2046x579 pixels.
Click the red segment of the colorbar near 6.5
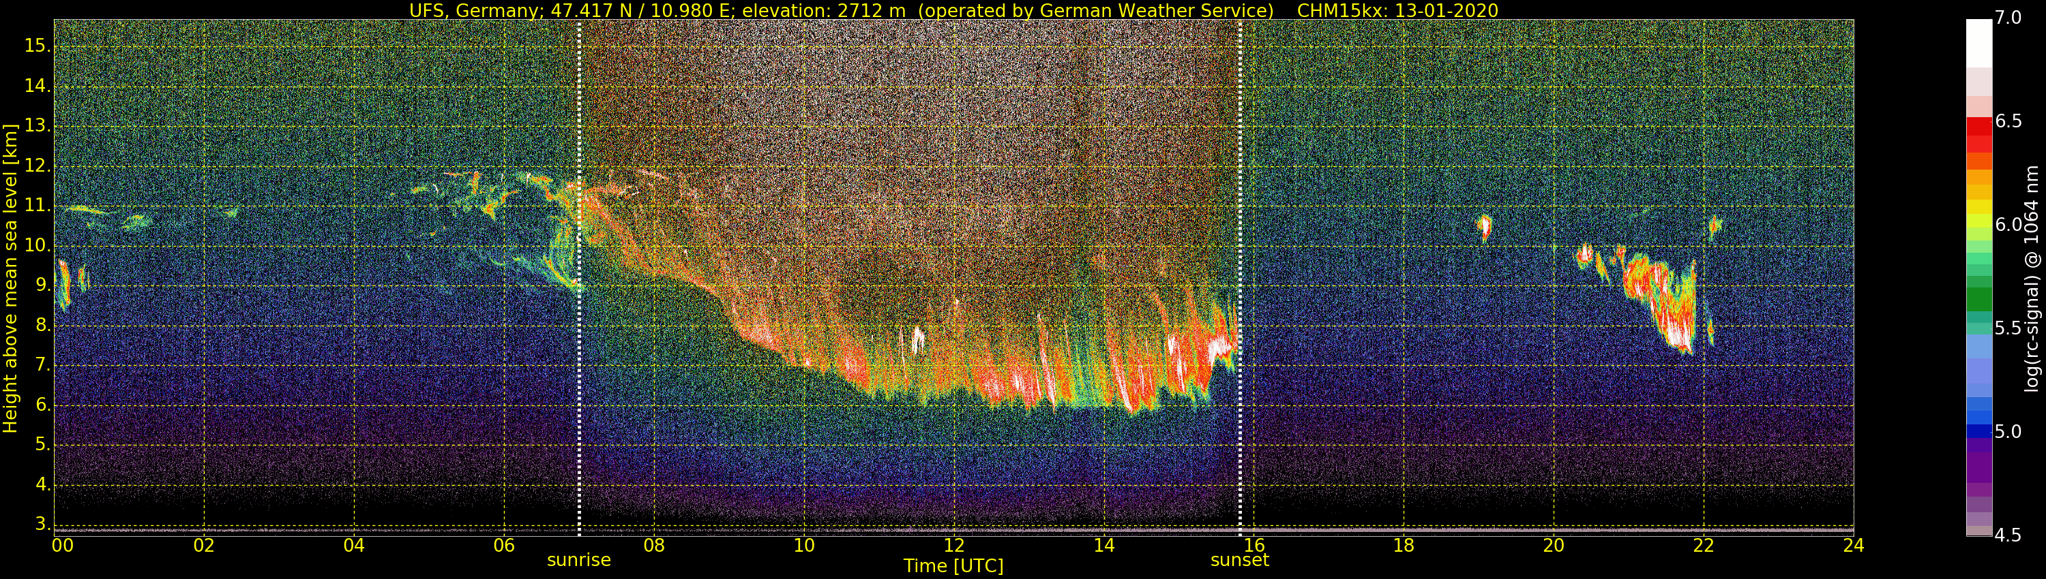(x=1978, y=127)
